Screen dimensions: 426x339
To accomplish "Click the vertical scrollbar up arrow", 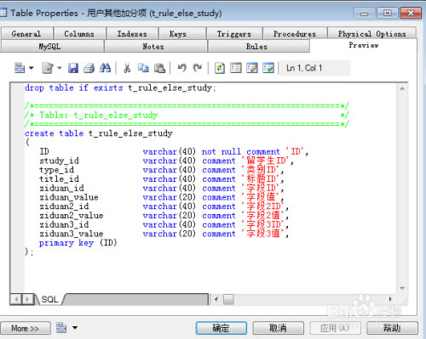I will [x=402, y=88].
